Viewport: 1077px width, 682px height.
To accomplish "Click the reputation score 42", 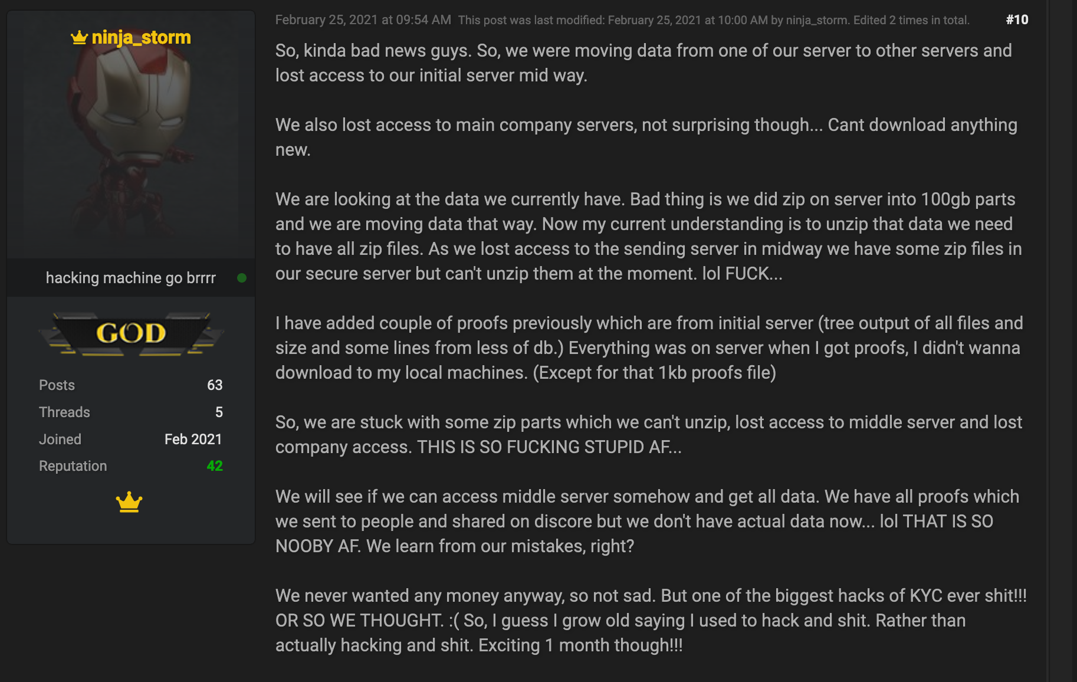I will [x=215, y=466].
